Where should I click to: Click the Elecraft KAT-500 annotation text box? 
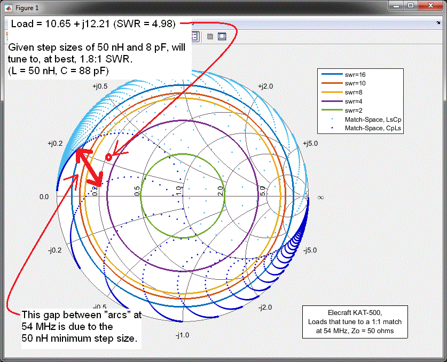point(355,322)
